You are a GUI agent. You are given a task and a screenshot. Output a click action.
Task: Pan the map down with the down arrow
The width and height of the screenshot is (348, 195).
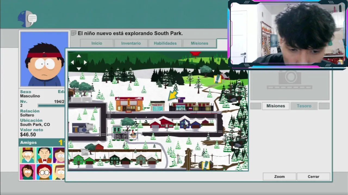[79, 69]
